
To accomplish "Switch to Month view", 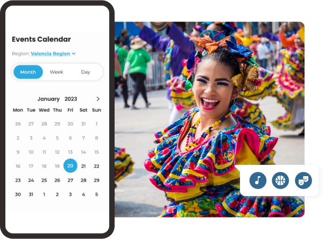I will point(28,72).
